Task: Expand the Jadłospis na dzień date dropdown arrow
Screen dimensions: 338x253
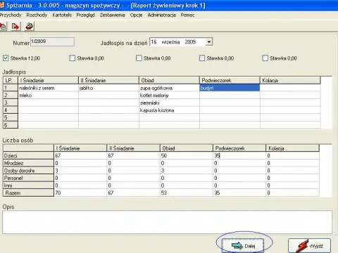Action: [x=208, y=42]
